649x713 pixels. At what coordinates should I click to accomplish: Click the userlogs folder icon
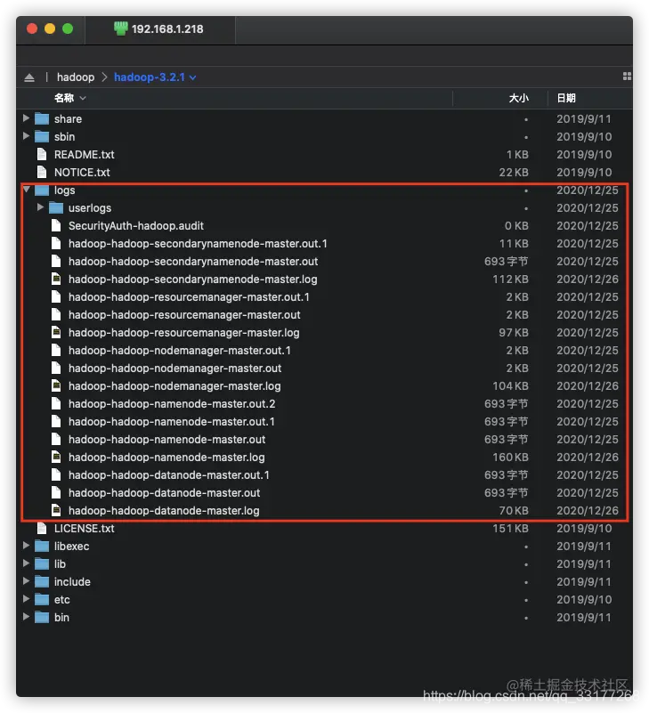click(x=56, y=207)
